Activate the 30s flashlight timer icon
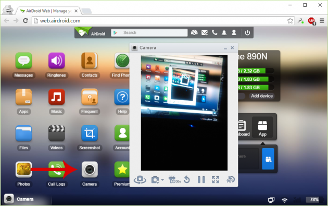The image size is (328, 206). tap(174, 180)
